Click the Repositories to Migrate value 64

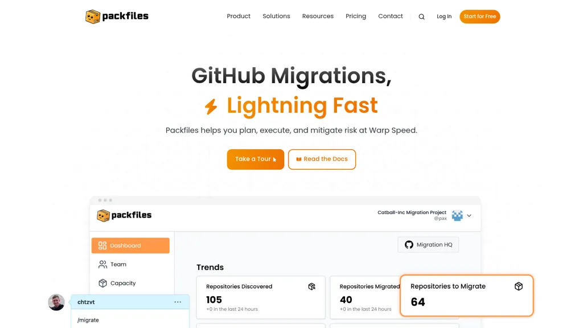(418, 302)
